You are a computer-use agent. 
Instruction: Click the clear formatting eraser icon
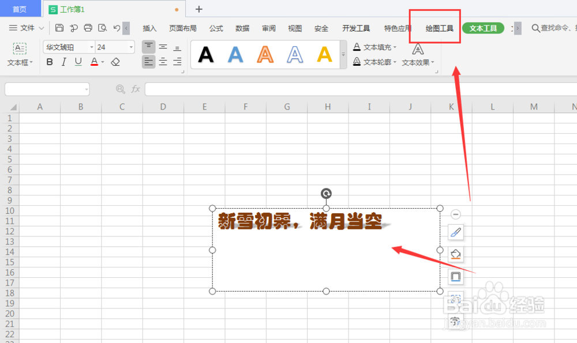tap(115, 61)
